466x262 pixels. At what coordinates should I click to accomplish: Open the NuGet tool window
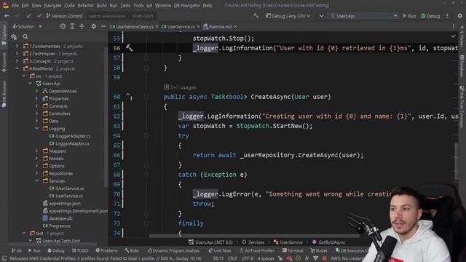coord(318,250)
